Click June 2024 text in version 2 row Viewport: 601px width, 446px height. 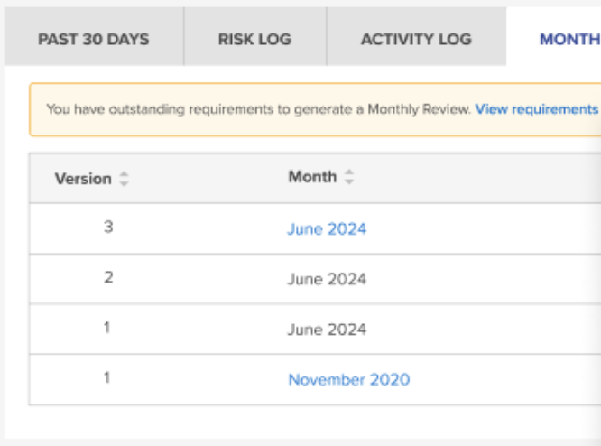tap(327, 279)
